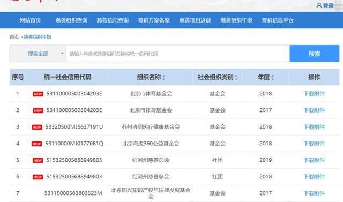Click 社团 category in row 5
The image size is (343, 202).
pos(217,160)
